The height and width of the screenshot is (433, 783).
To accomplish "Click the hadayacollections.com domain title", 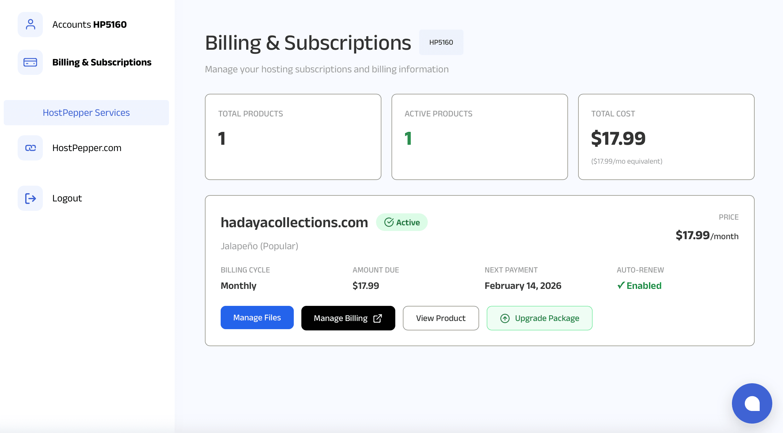I will 294,222.
